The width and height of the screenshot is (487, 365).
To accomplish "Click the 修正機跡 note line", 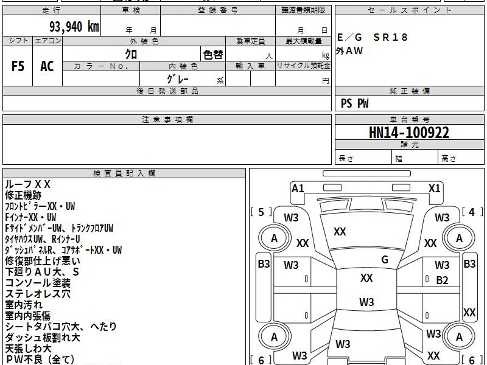I will (x=23, y=195).
